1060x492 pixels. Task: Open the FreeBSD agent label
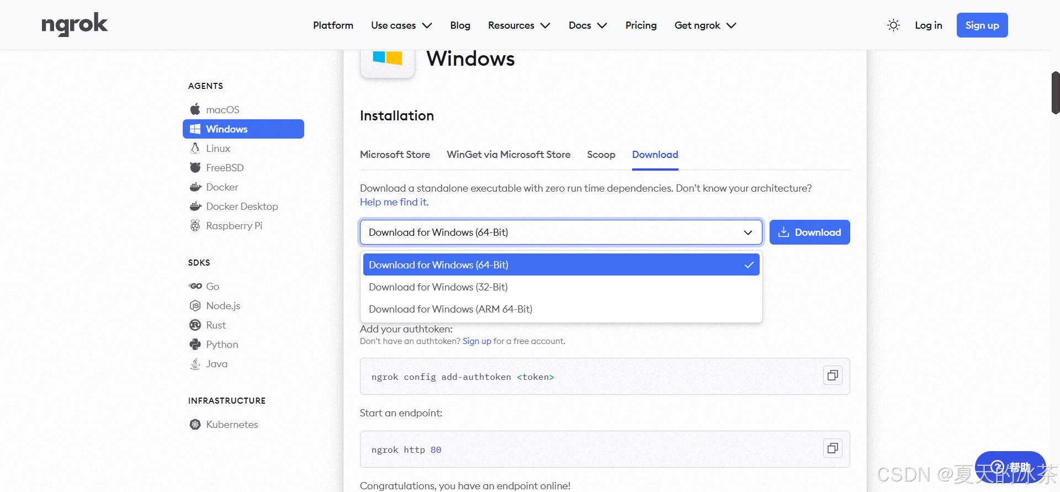(225, 167)
